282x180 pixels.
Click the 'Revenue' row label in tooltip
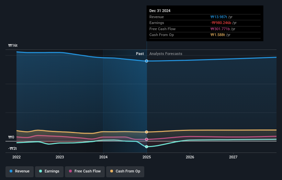tap(157, 17)
